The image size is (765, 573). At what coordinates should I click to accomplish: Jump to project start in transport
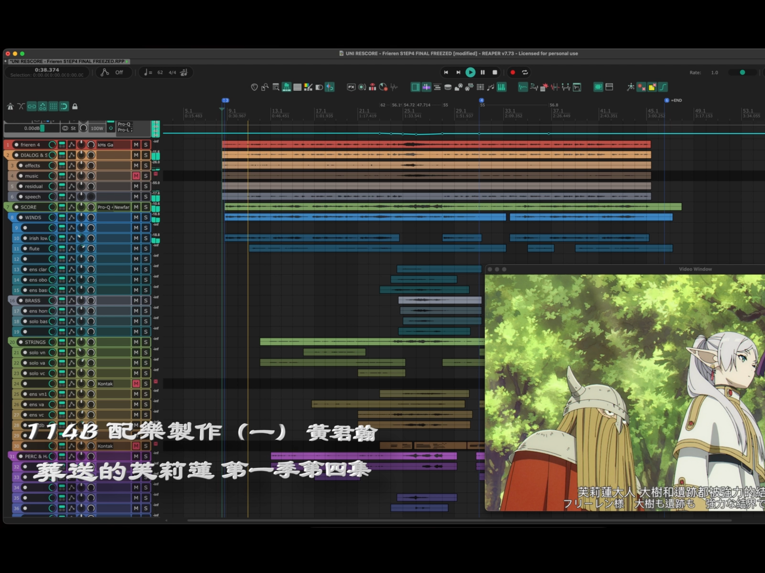tap(446, 72)
